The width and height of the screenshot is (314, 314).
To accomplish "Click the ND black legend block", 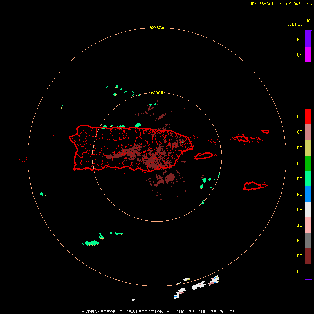I will pyautogui.click(x=308, y=271).
